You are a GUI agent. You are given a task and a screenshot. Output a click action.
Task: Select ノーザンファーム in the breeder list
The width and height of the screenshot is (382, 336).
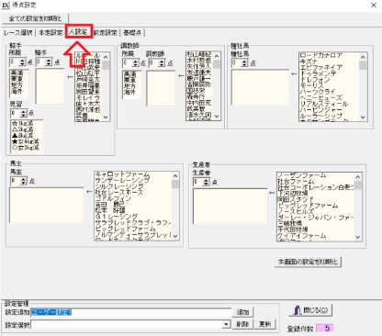302,175
